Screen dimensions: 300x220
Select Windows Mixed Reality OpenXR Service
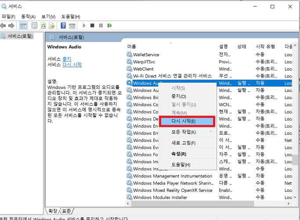[173, 190]
